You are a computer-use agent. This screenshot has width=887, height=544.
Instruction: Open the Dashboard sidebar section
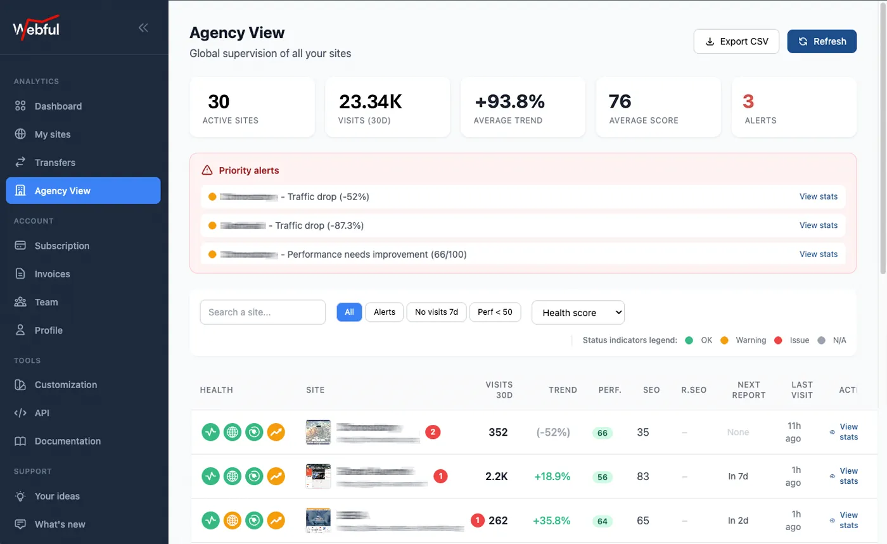[x=58, y=106]
